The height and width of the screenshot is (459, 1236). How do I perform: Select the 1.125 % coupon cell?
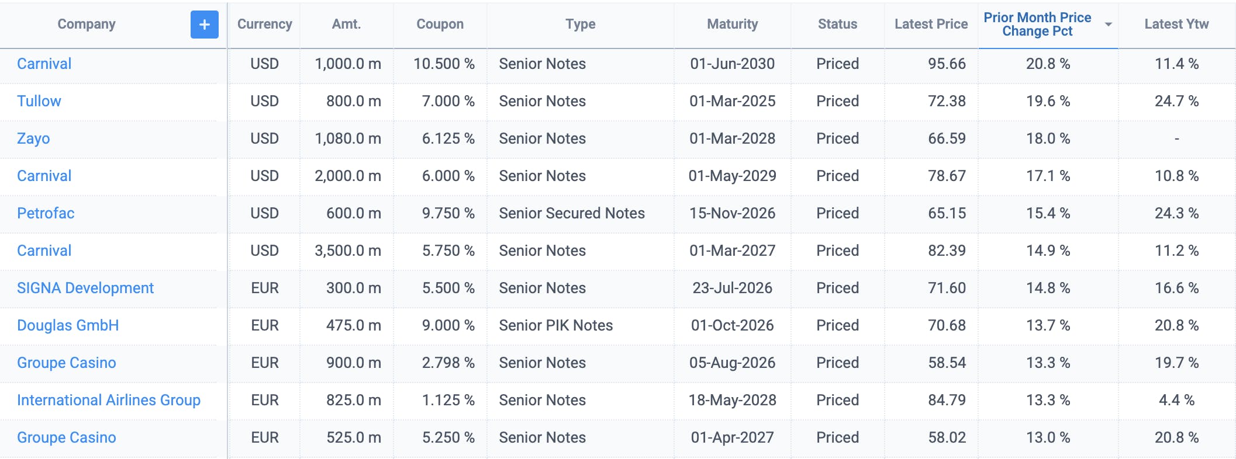pos(448,400)
